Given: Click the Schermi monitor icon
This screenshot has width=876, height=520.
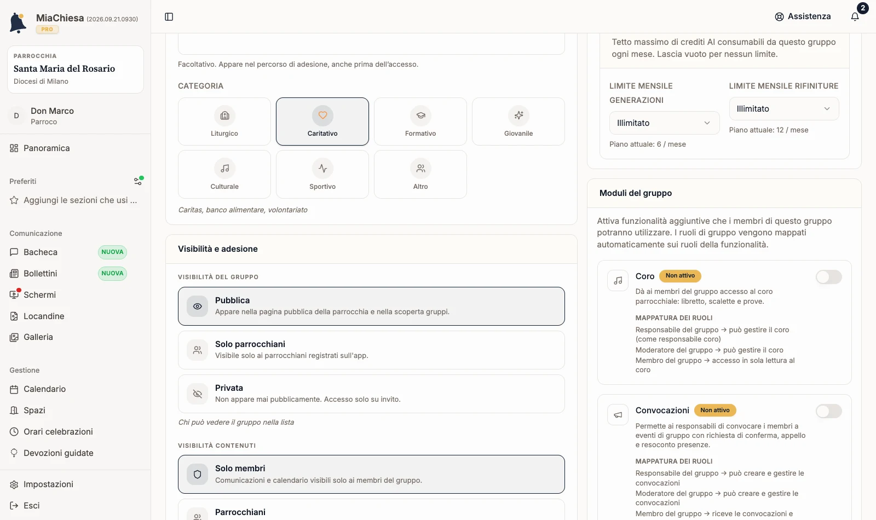Looking at the screenshot, I should point(14,295).
